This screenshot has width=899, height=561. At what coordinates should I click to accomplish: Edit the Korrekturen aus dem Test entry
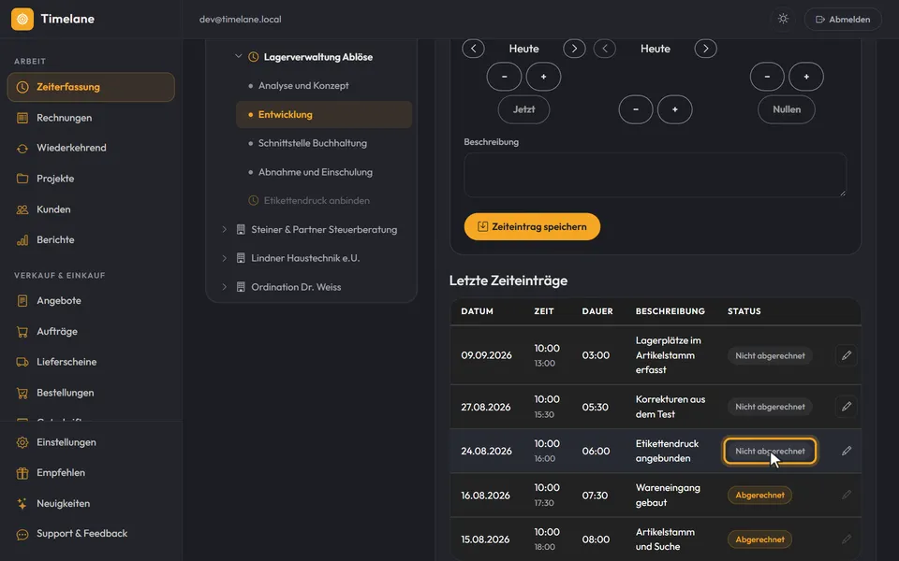(x=847, y=407)
